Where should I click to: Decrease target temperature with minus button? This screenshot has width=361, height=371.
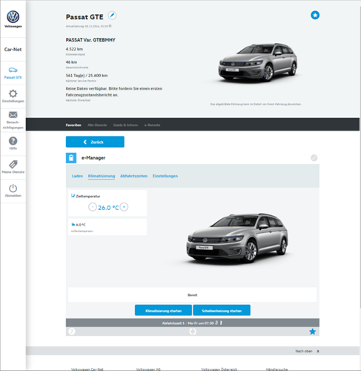(x=93, y=207)
